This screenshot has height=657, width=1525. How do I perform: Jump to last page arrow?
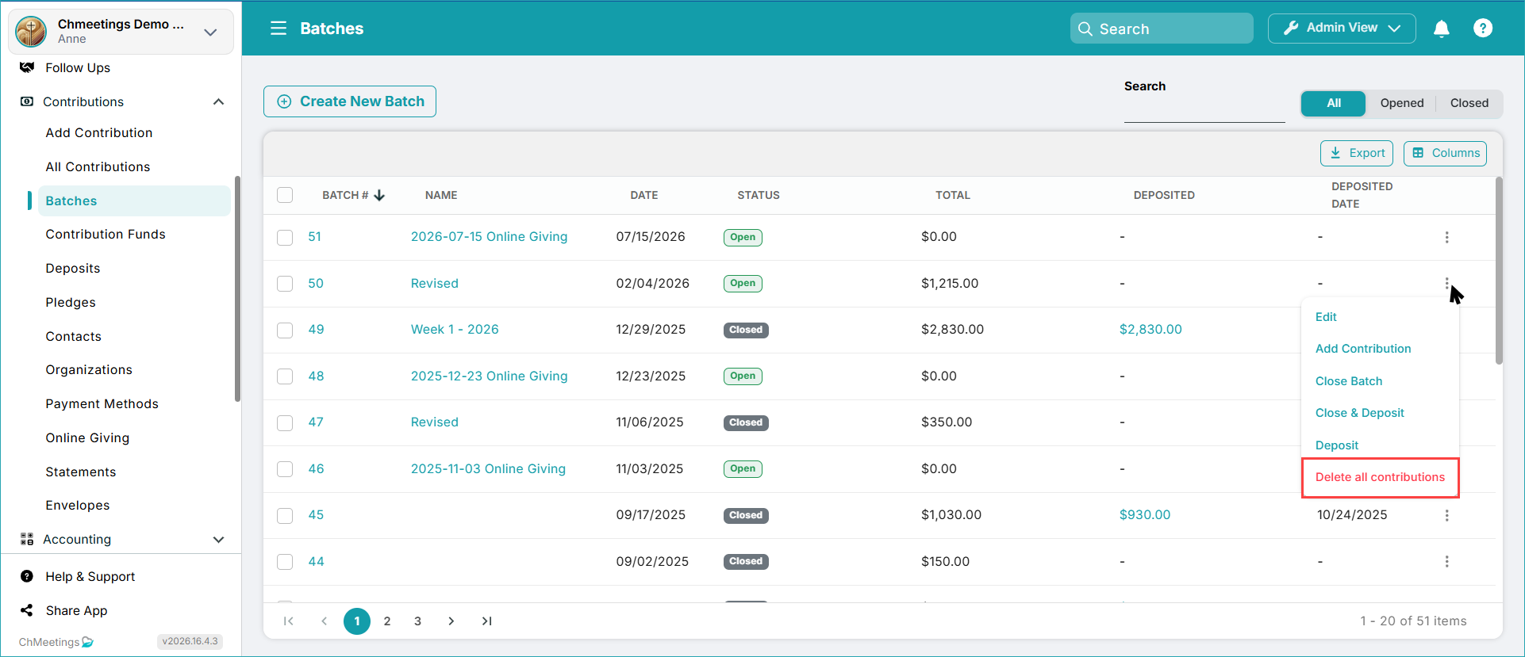click(x=486, y=621)
